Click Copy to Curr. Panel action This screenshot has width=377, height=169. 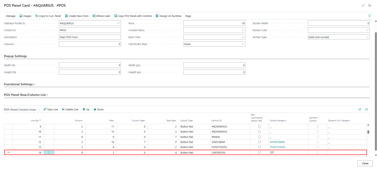tap(48, 16)
